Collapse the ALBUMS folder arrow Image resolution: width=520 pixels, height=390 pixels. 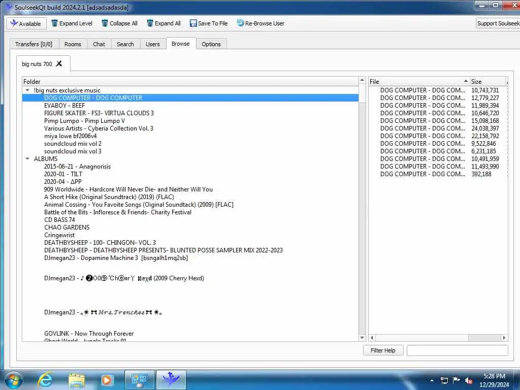coord(27,159)
